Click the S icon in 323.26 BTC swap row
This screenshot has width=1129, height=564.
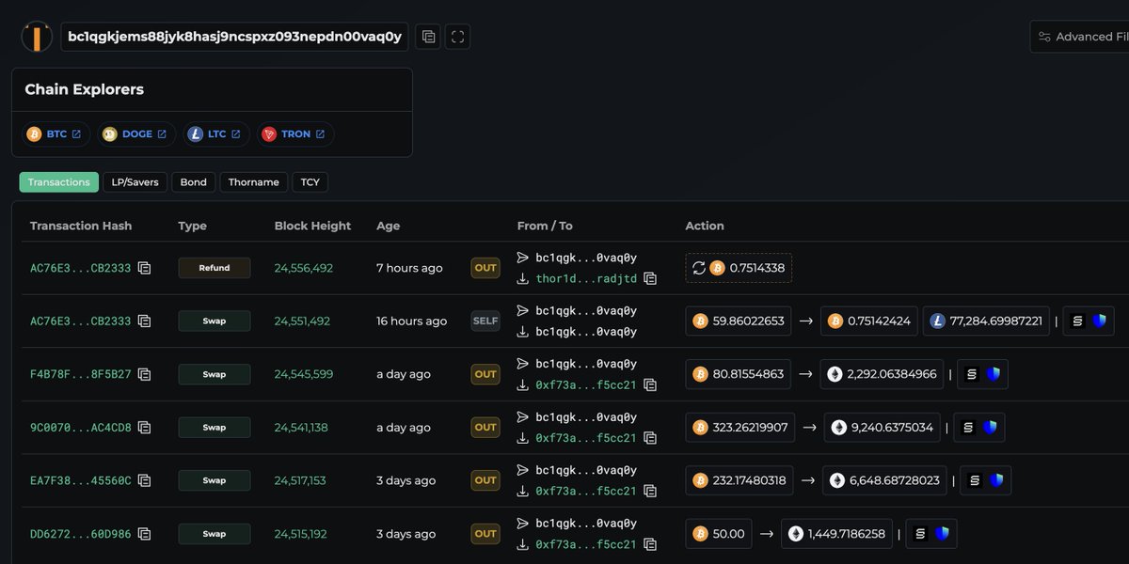pyautogui.click(x=968, y=428)
